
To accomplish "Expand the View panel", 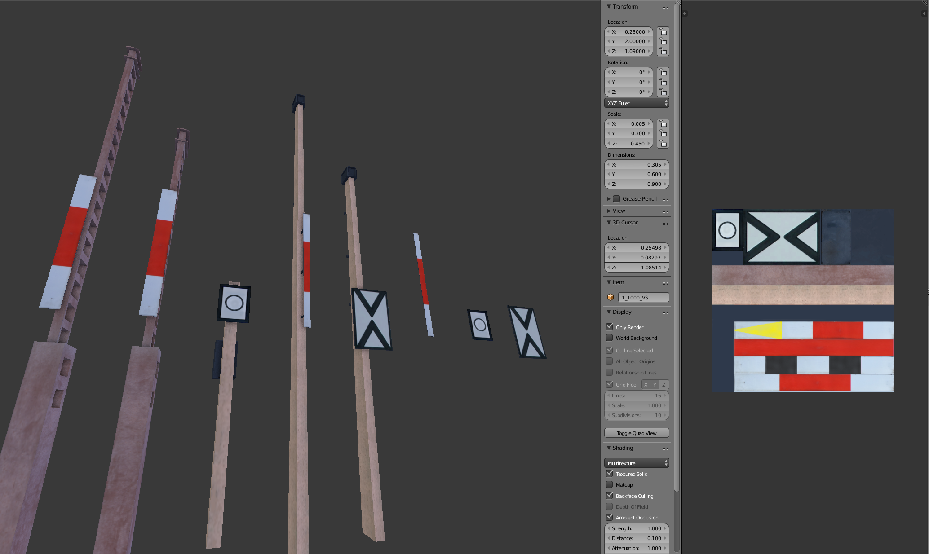I will coord(609,211).
